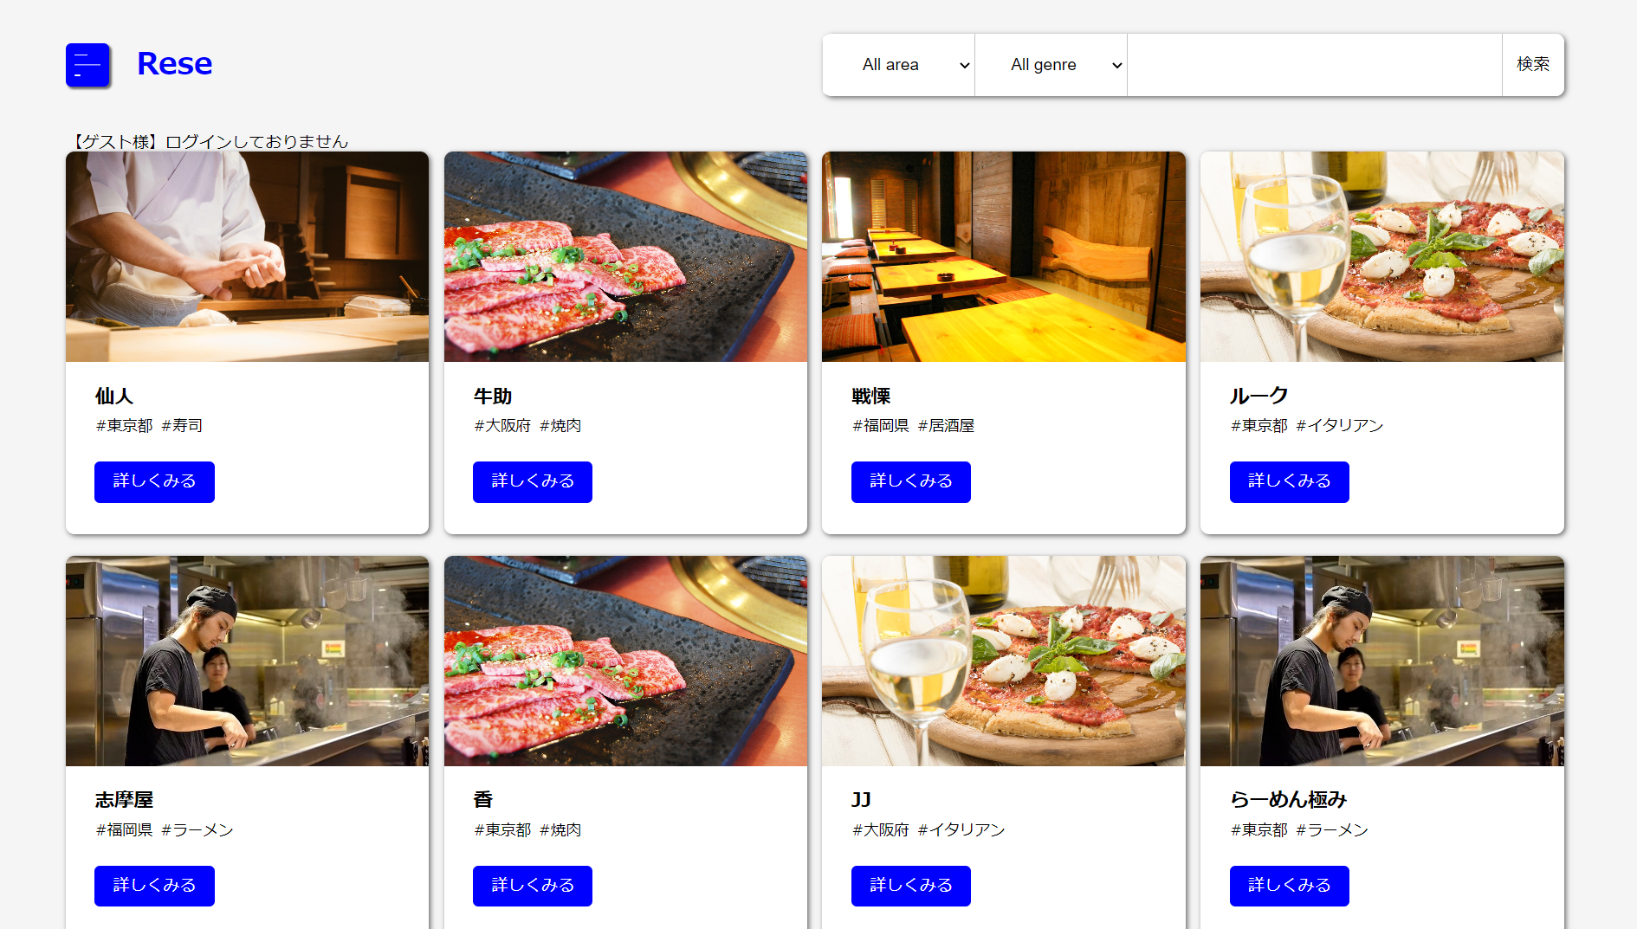Click the hamburger menu icon beside Rese
This screenshot has width=1637, height=929.
coord(87,64)
